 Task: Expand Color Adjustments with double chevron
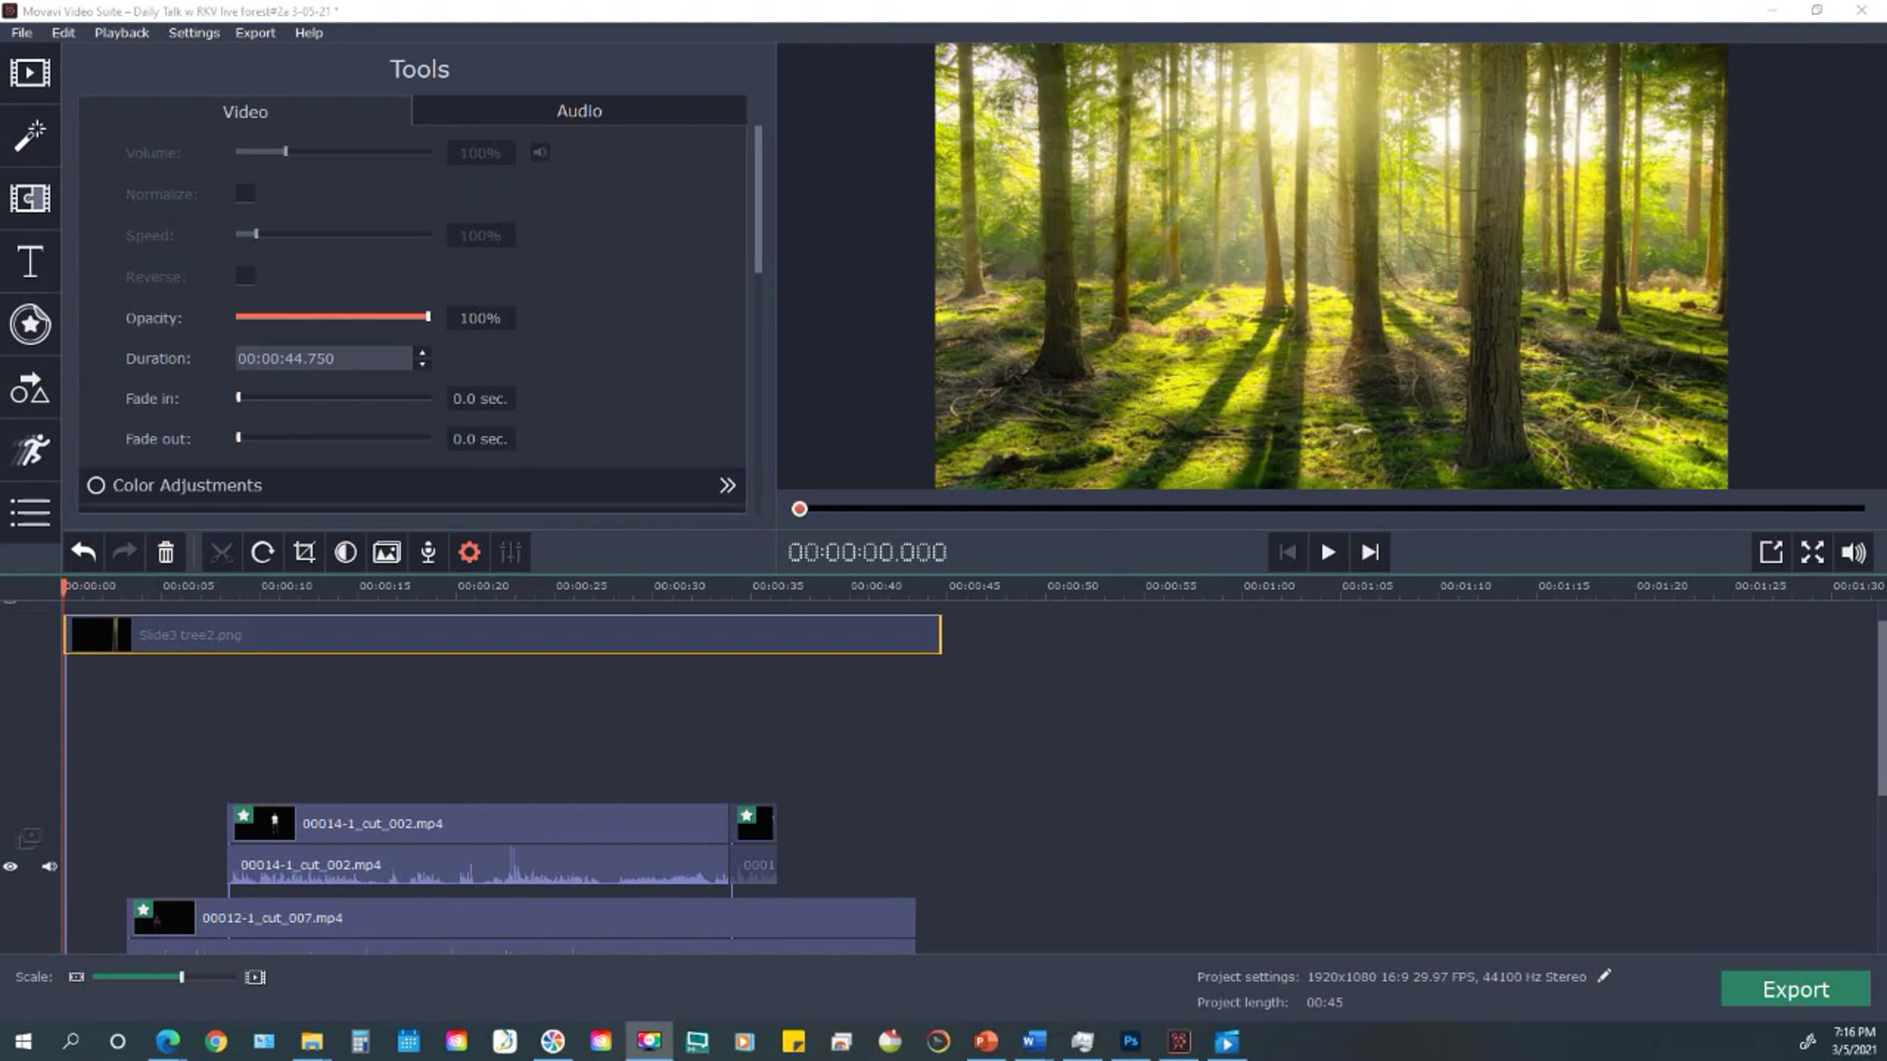tap(727, 486)
